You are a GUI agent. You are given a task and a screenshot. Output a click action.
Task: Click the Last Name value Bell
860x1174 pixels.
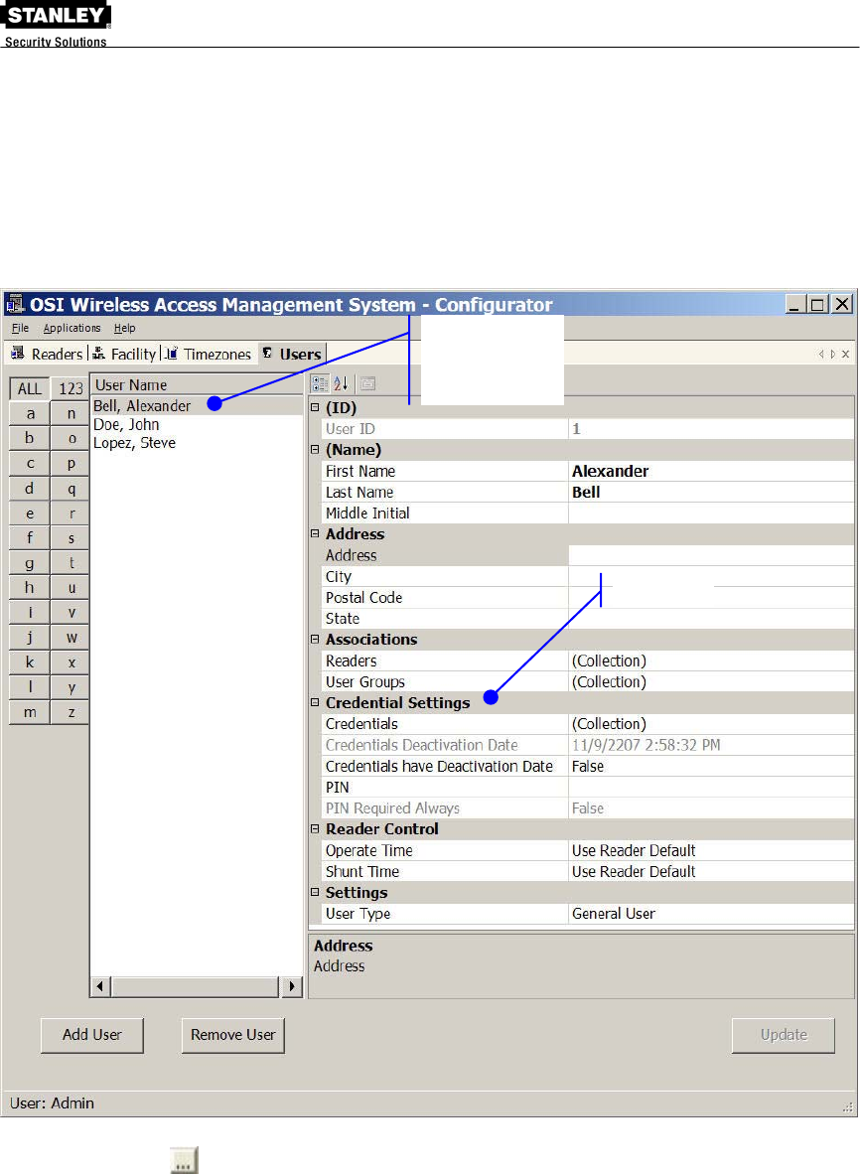pyautogui.click(x=710, y=492)
